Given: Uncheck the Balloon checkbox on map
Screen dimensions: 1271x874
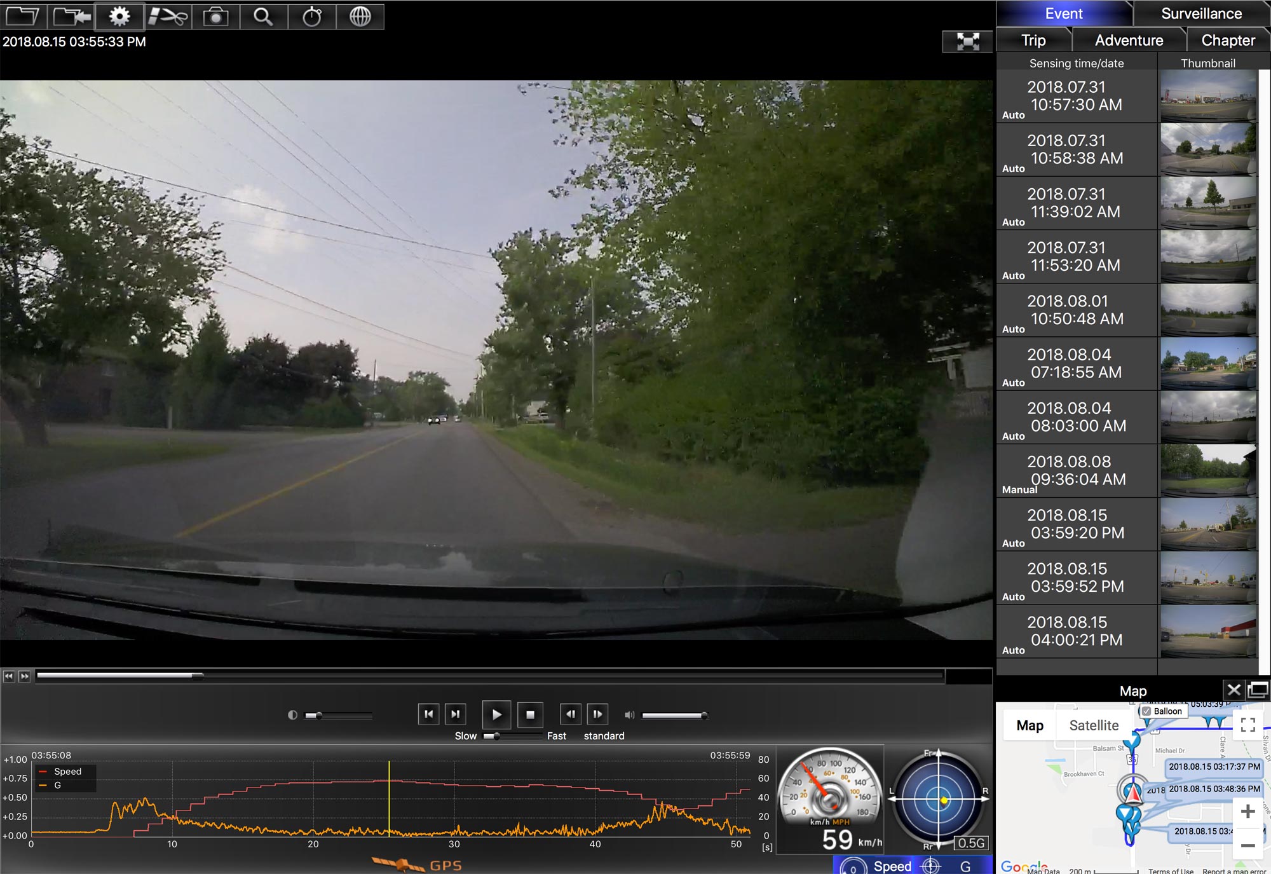Looking at the screenshot, I should [1146, 711].
